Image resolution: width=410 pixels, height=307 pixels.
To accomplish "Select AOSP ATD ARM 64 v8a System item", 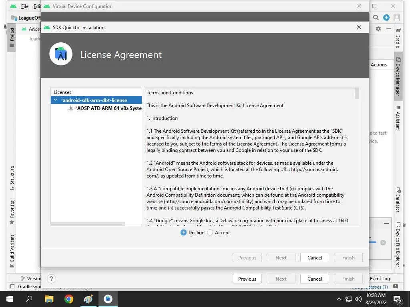I will coord(106,108).
